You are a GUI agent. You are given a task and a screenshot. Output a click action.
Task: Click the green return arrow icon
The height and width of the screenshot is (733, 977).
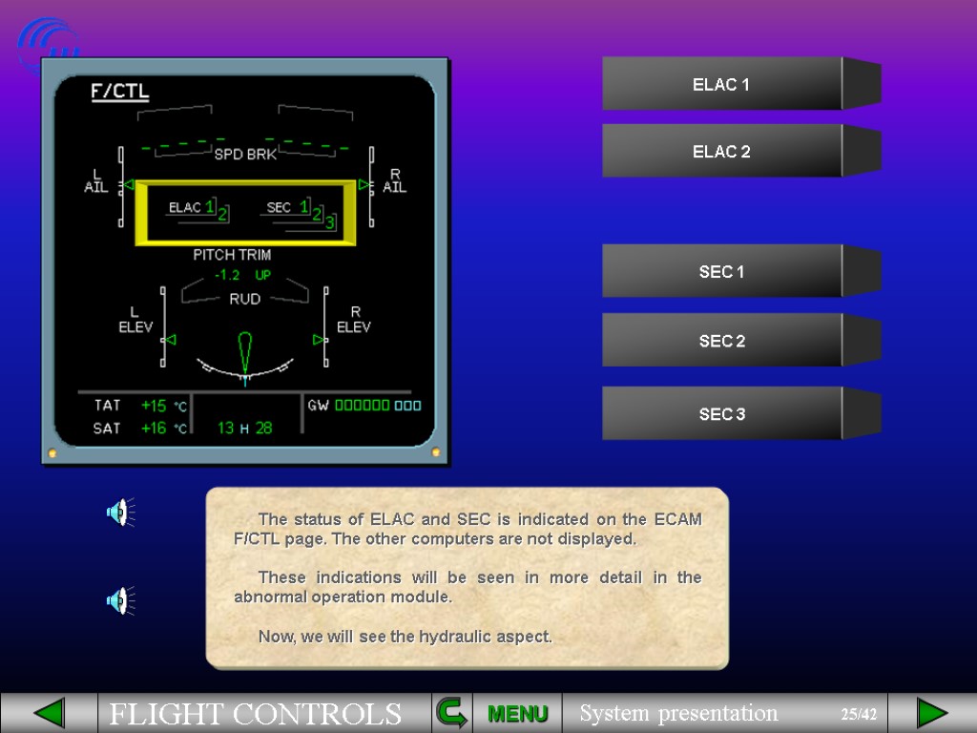(452, 713)
